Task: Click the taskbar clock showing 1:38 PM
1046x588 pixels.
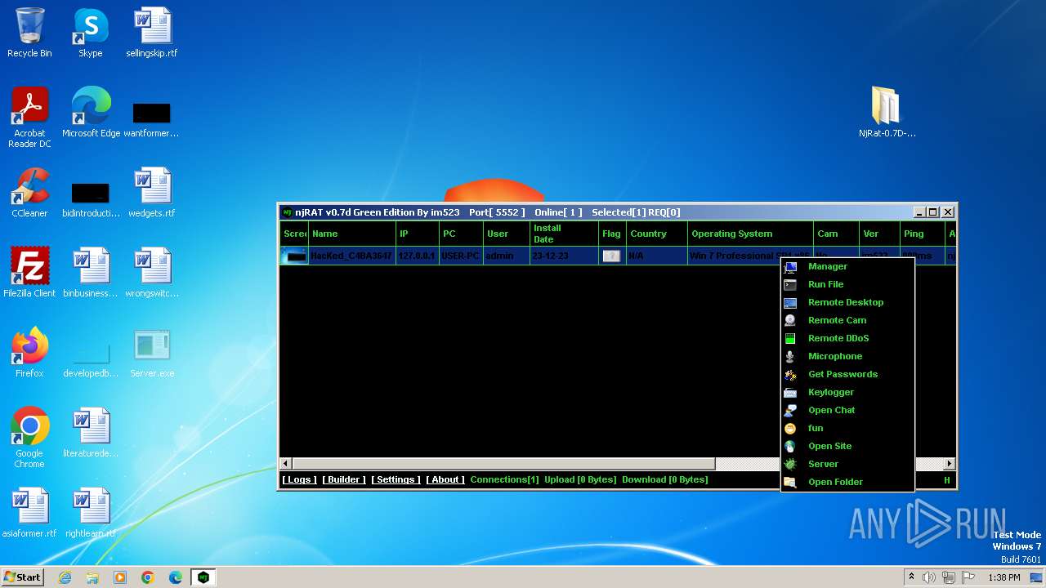Action: pos(1004,577)
